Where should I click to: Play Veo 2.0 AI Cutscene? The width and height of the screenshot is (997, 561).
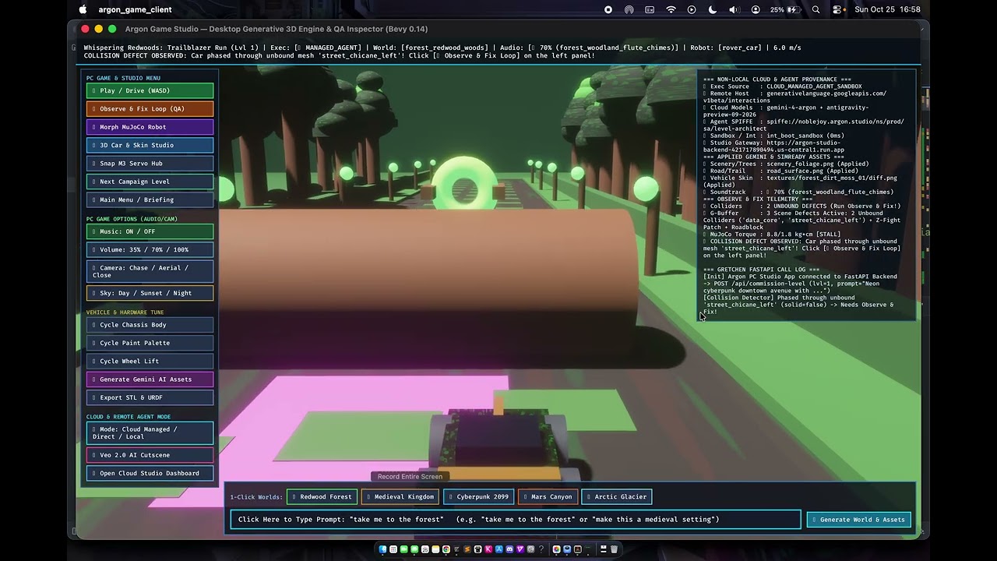(x=150, y=455)
